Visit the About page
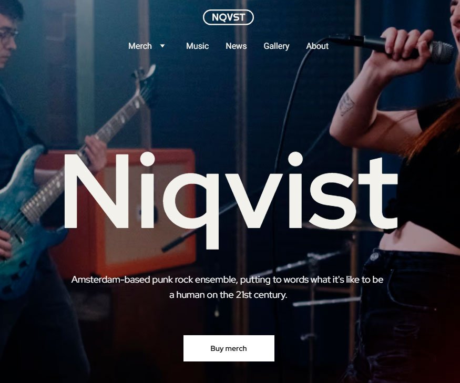 point(317,46)
